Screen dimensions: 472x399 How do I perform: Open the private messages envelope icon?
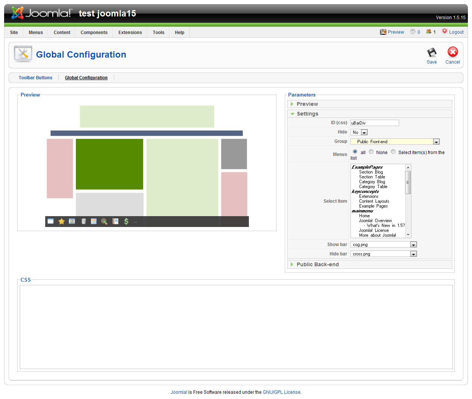click(413, 32)
